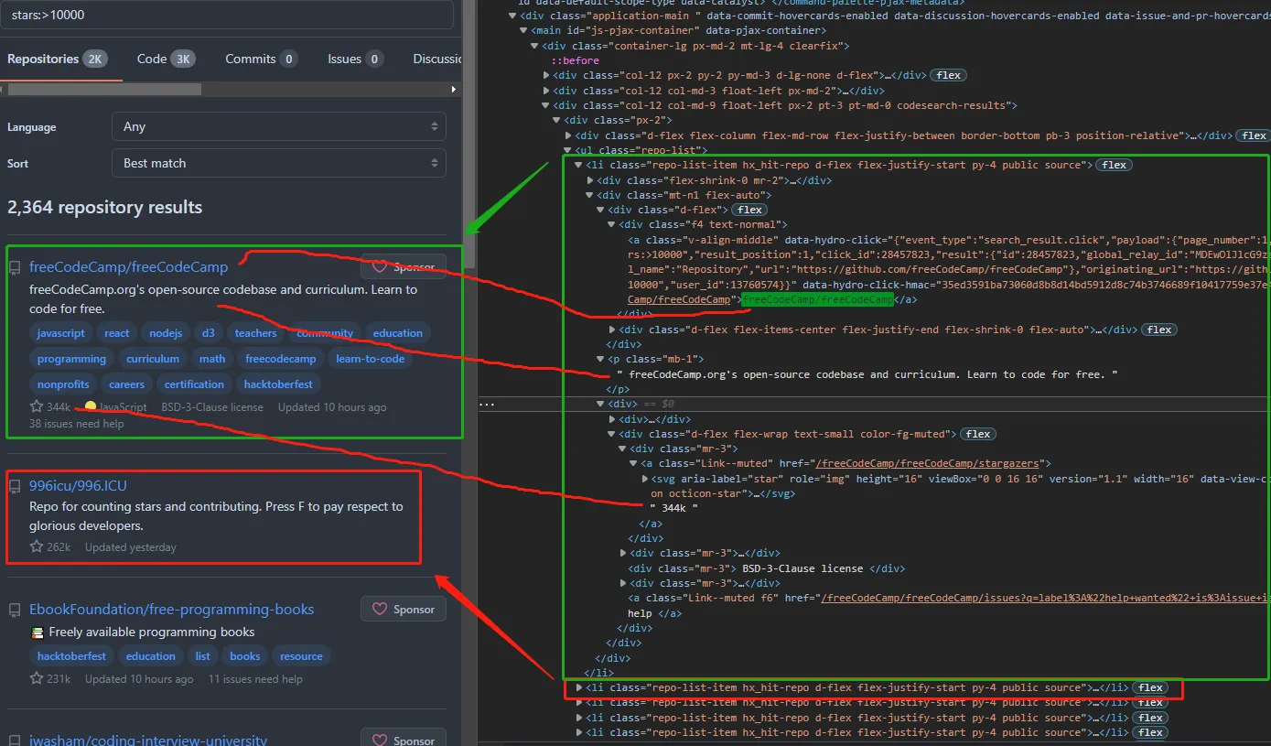
Task: Click the heart icon on EbookFoundation's Sponsor button
Action: click(380, 609)
